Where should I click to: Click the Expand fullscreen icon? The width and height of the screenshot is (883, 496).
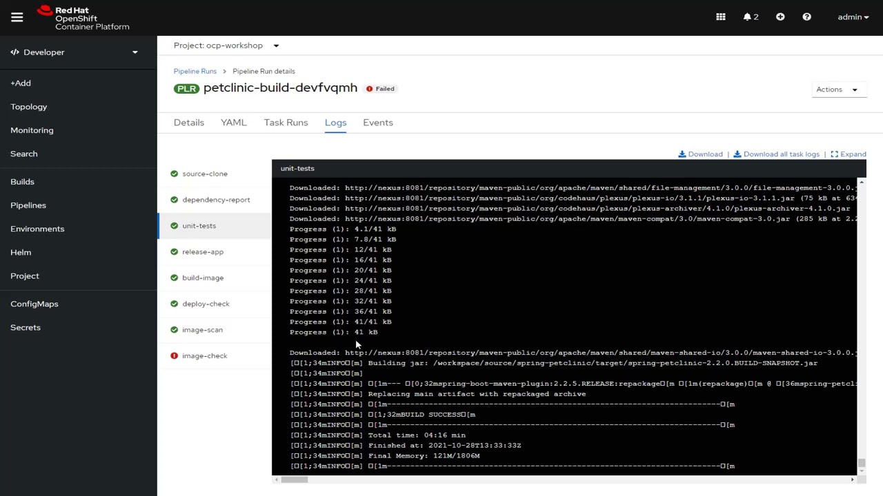pos(834,154)
